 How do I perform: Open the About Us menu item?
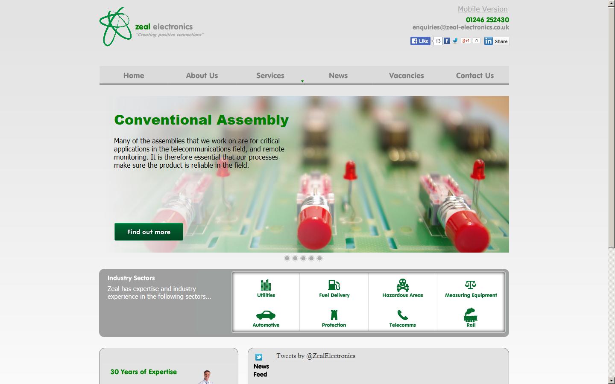[x=202, y=76]
